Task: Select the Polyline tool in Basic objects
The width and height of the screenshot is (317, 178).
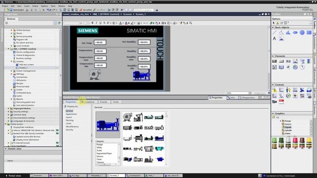Action: (x=281, y=33)
